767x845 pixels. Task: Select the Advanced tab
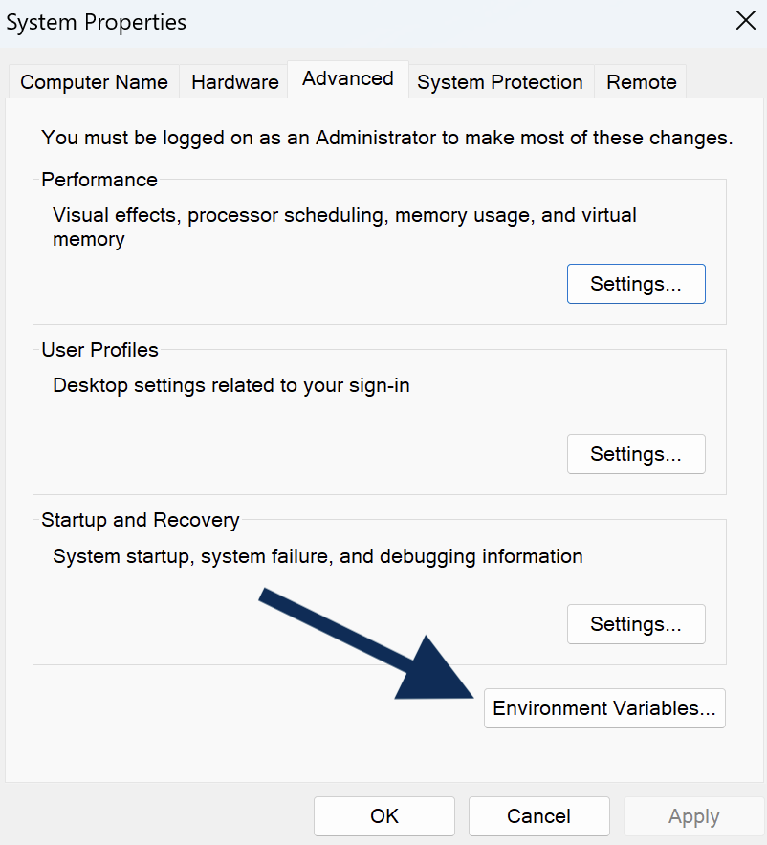click(348, 78)
